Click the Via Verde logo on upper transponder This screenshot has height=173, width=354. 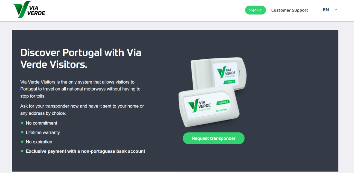click(x=225, y=73)
